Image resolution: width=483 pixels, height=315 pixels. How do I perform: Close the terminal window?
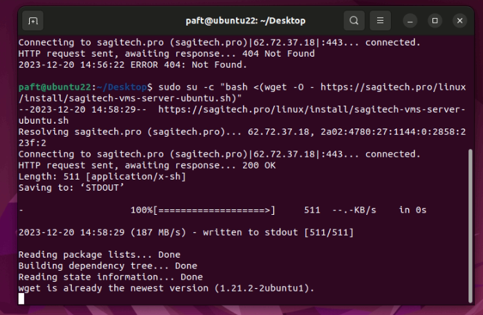click(x=459, y=21)
